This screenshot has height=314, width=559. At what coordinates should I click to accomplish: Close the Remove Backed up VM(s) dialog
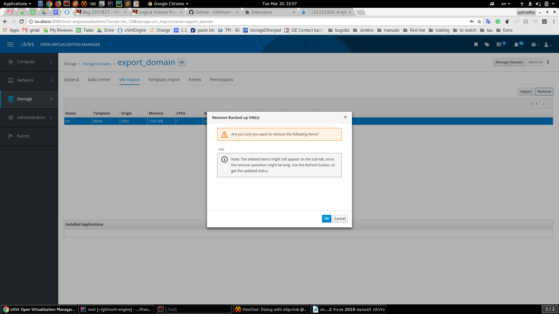click(x=345, y=117)
